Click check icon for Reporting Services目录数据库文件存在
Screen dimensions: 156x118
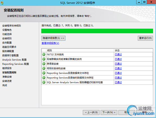44,73
